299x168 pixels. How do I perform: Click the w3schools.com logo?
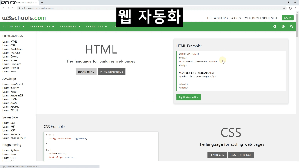pyautogui.click(x=24, y=18)
